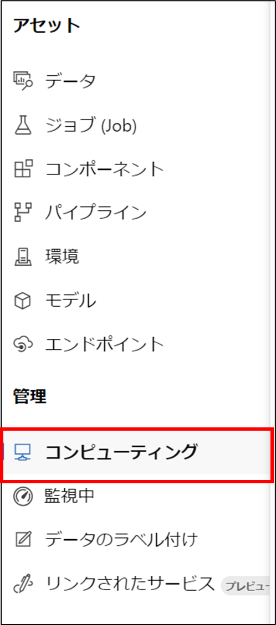This screenshot has width=276, height=625.
Task: Select the cloud icon for エンドポイント
Action: coord(23,344)
